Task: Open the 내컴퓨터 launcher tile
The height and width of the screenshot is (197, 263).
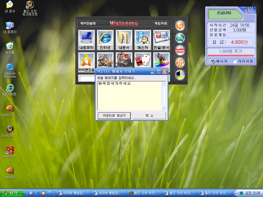Action: click(x=87, y=40)
